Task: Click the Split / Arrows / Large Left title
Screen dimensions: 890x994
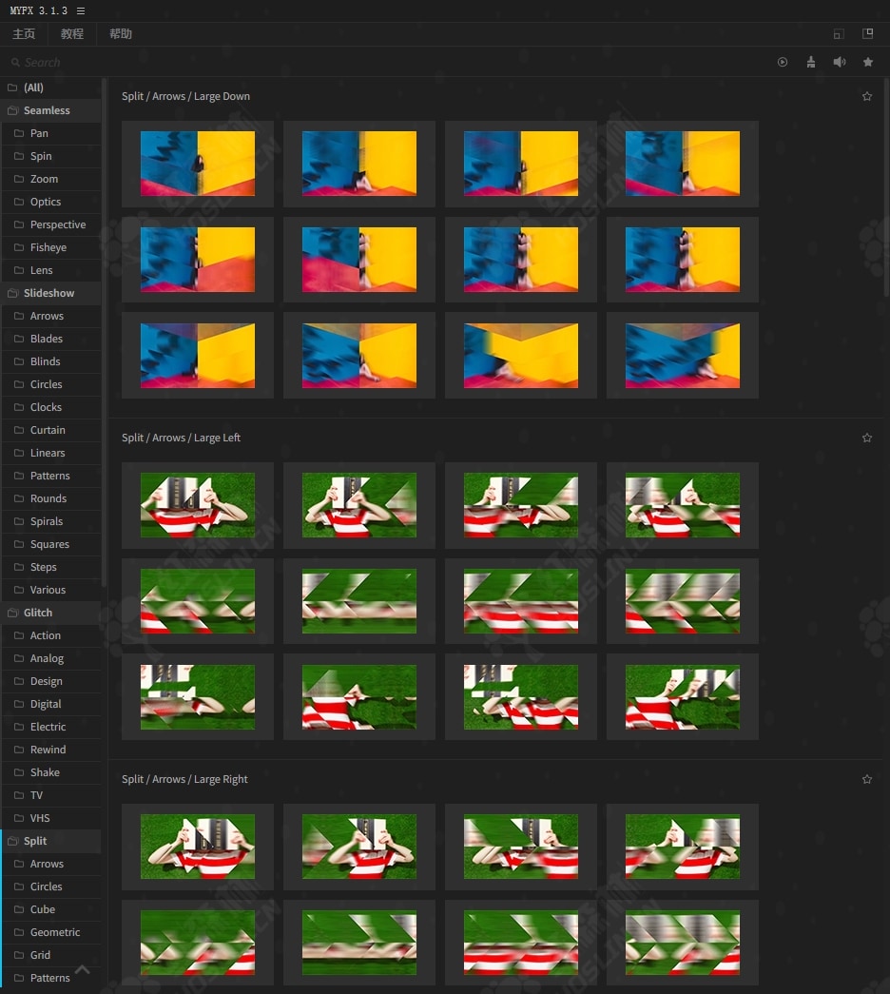Action: coord(182,439)
